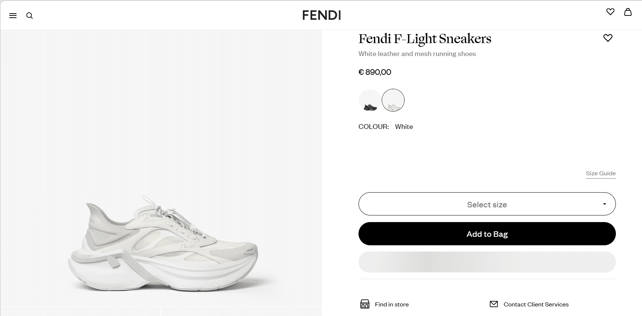Click the arrow in the size selector
This screenshot has width=642, height=316.
click(x=604, y=204)
